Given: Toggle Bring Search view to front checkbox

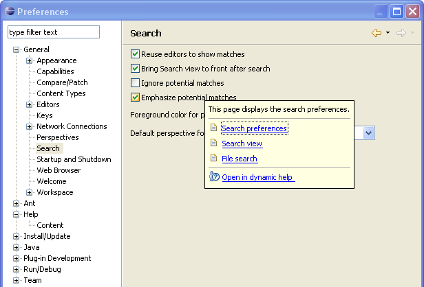Looking at the screenshot, I should click(135, 68).
